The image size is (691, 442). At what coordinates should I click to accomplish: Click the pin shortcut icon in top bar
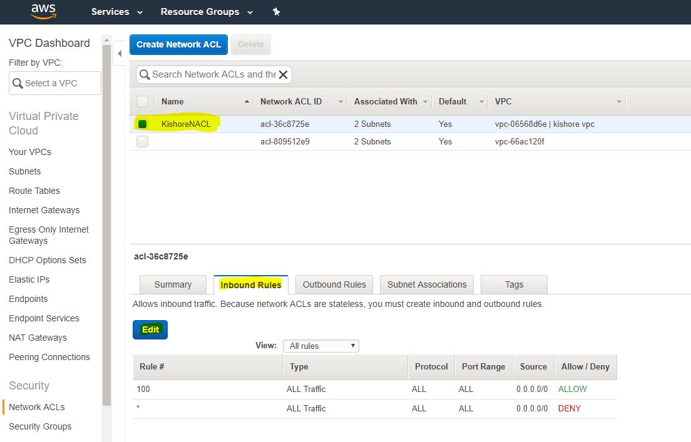point(276,12)
